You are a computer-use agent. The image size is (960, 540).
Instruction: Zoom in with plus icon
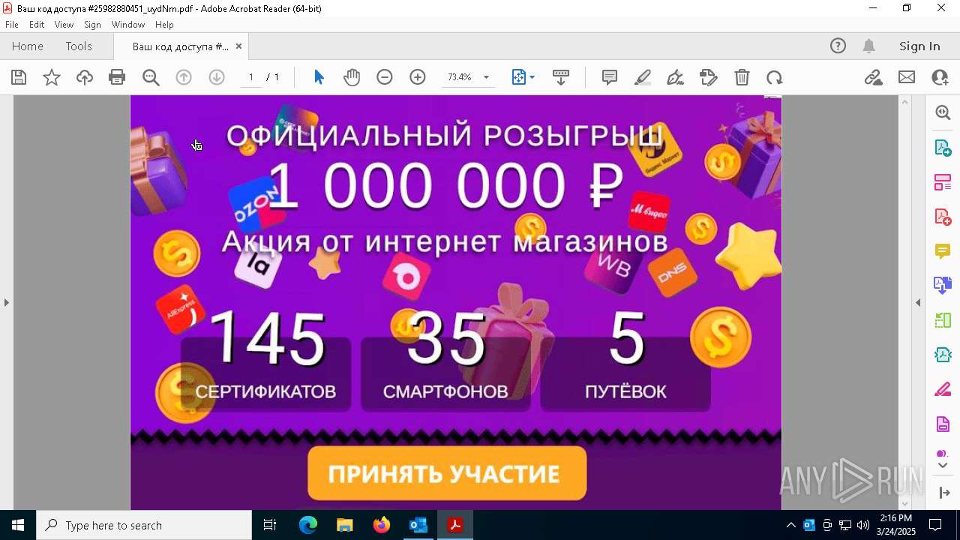tap(418, 77)
